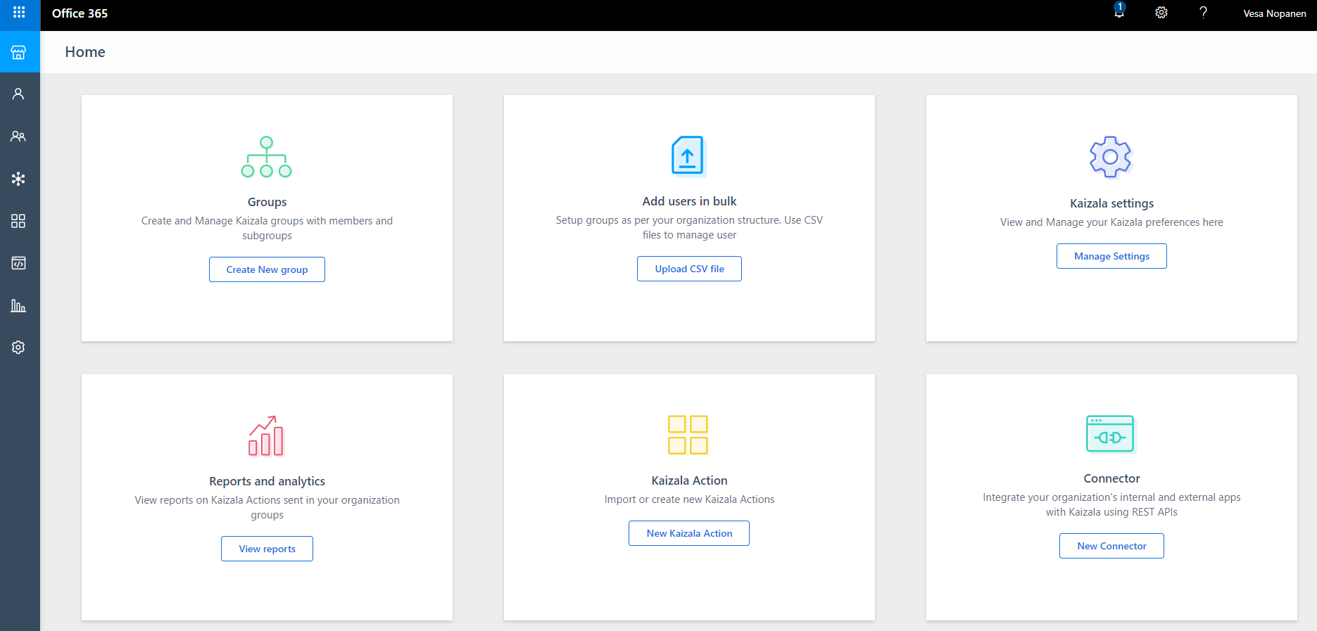Open the Groups people icon in sidebar
The width and height of the screenshot is (1317, 631).
pyautogui.click(x=19, y=136)
